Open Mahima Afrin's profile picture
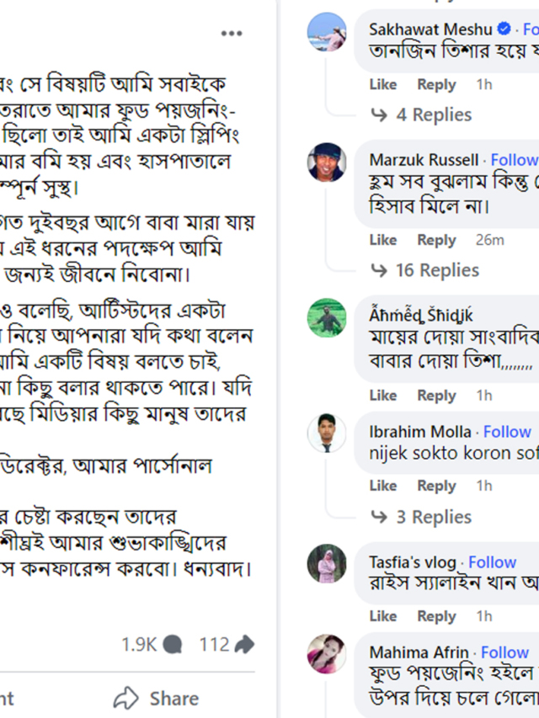The height and width of the screenshot is (718, 539). coord(327,654)
